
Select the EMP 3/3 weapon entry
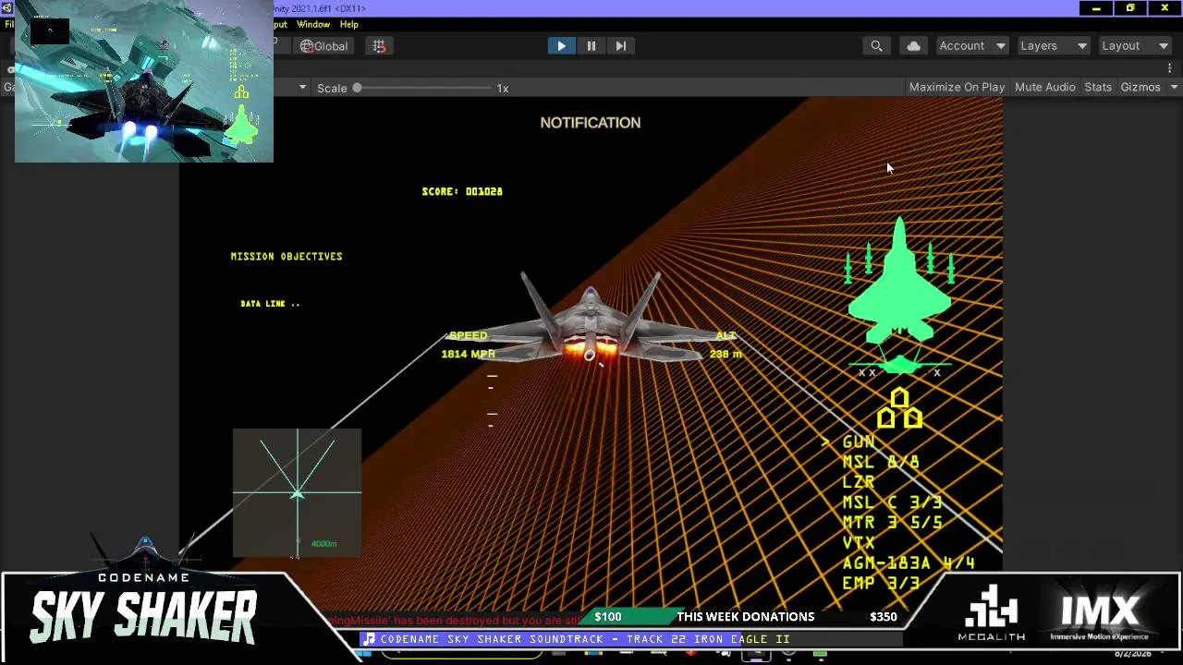click(x=881, y=584)
